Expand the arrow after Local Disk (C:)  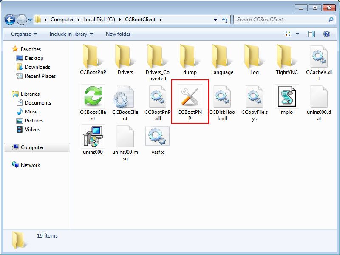tap(120, 20)
